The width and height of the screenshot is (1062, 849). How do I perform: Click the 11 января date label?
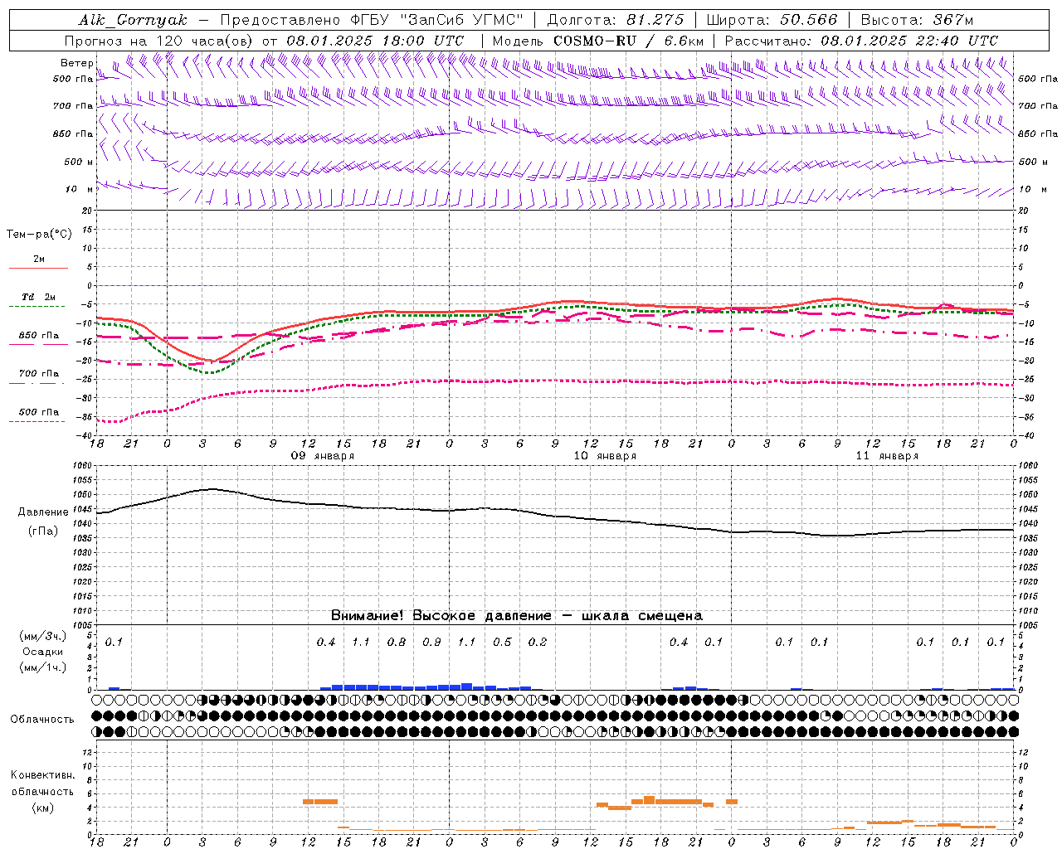(887, 456)
